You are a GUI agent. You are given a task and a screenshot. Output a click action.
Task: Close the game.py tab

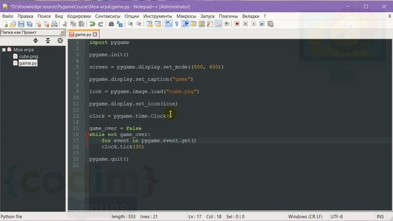tap(95, 34)
